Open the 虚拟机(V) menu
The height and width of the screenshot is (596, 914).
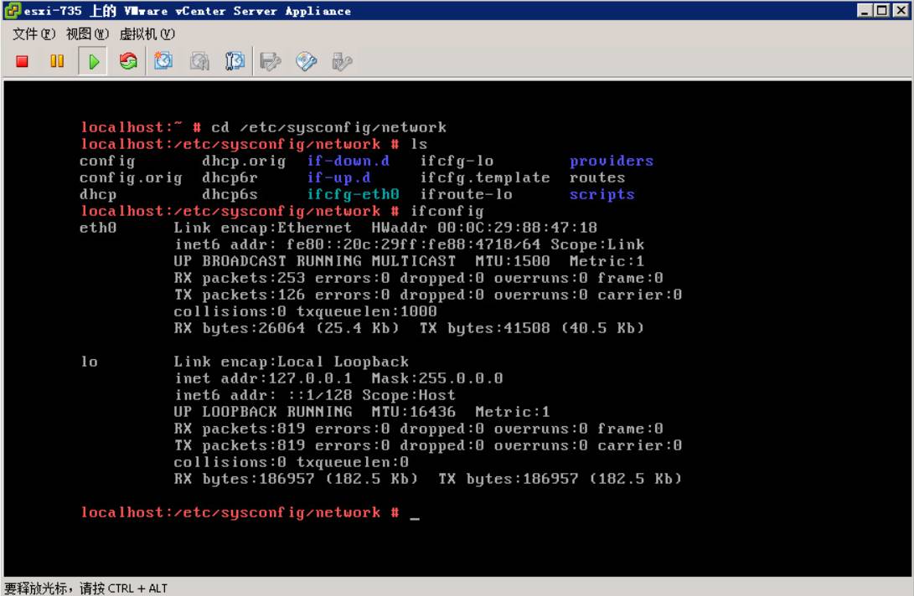point(147,34)
